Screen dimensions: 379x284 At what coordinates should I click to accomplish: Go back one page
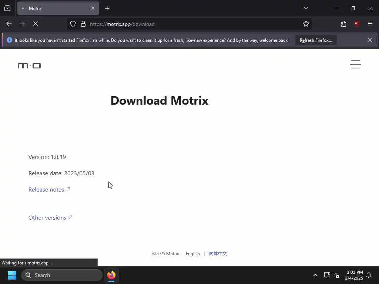pyautogui.click(x=9, y=24)
